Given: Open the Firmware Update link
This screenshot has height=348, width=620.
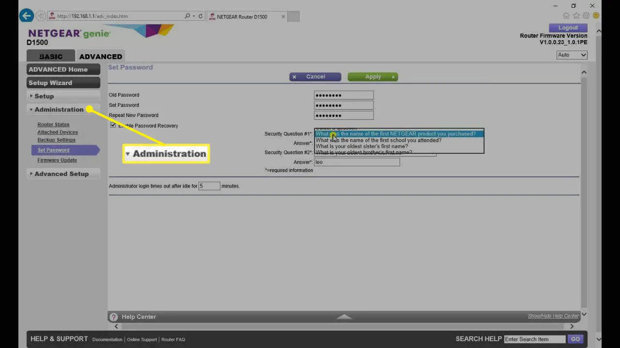Looking at the screenshot, I should coord(57,160).
